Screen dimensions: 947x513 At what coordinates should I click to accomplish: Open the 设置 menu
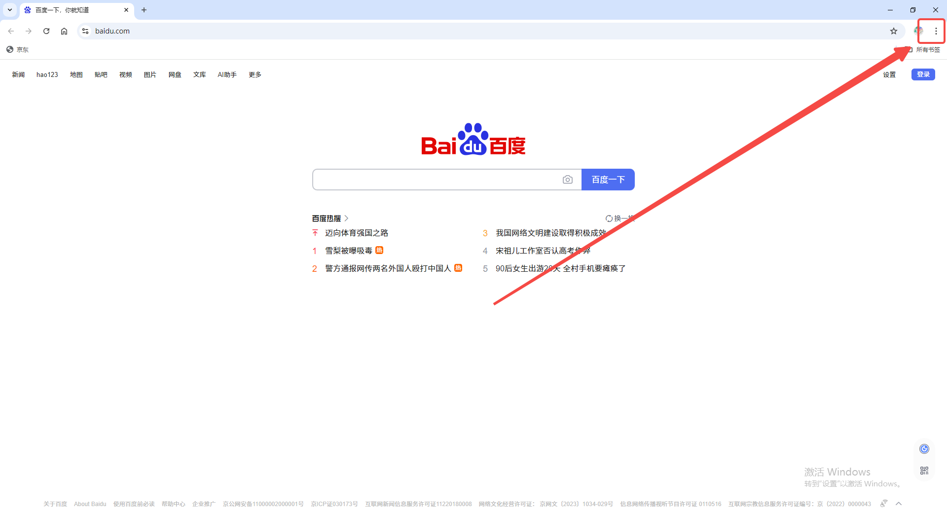coord(889,74)
